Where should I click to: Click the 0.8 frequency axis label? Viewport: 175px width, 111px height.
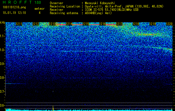tap(2, 78)
